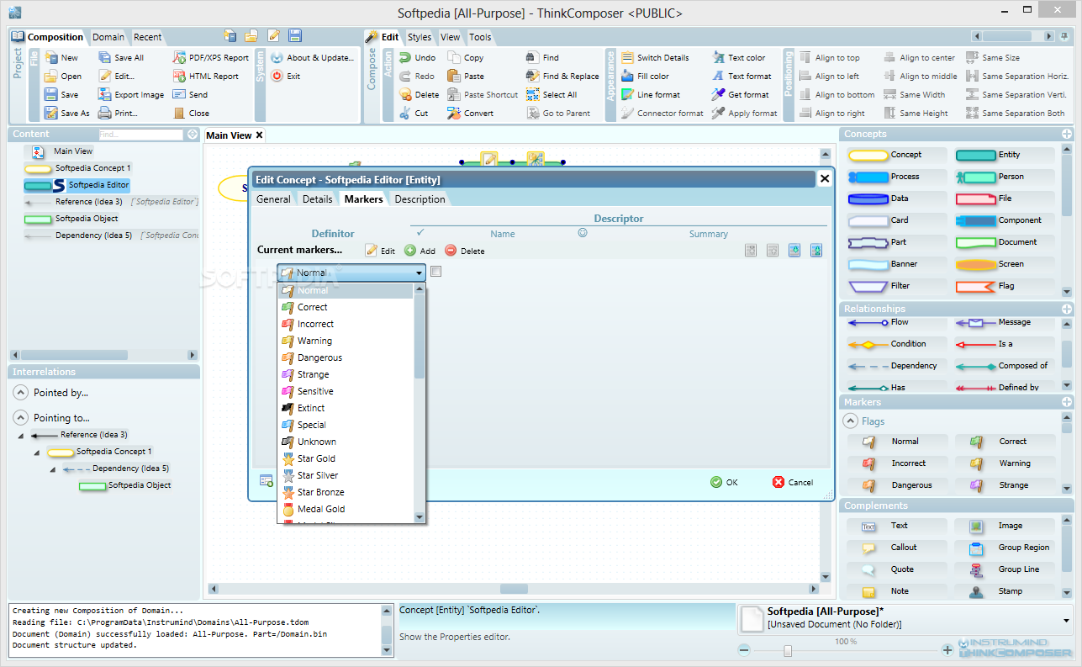Click Same Width in Positioning group
The image size is (1082, 667).
coord(914,95)
